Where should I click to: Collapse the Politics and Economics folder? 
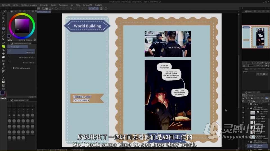click(x=248, y=108)
